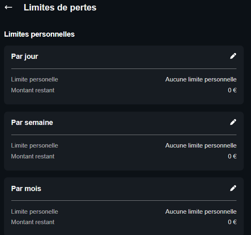251x235 pixels.
Task: Click Aucune limite personnelle value in Par jour
Action: click(x=201, y=79)
